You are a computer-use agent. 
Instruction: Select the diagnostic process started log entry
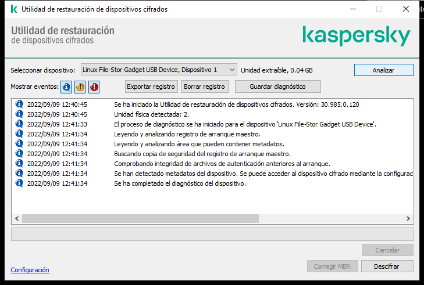[244, 124]
